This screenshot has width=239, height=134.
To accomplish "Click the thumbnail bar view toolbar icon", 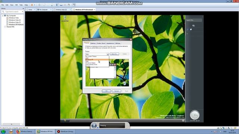I will pos(61,5).
